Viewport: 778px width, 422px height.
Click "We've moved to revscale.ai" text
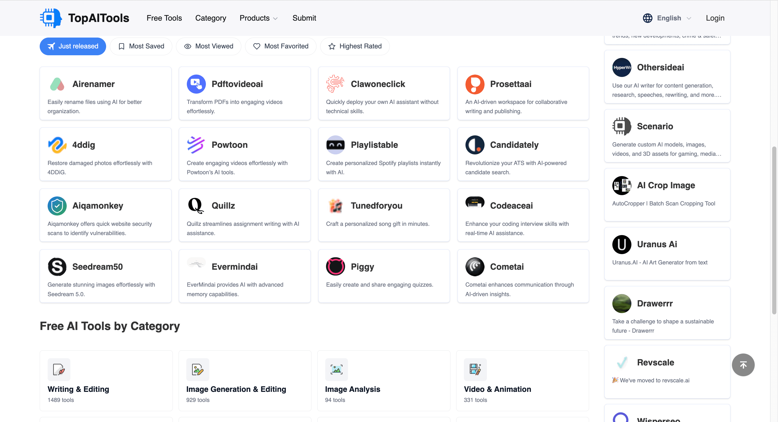tap(654, 381)
